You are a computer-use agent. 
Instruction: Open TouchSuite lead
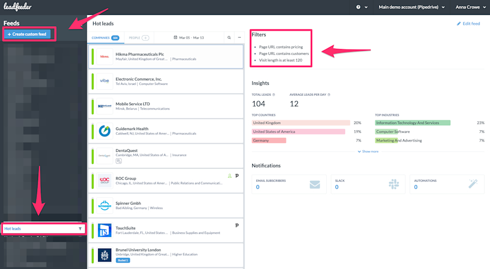[166, 230]
